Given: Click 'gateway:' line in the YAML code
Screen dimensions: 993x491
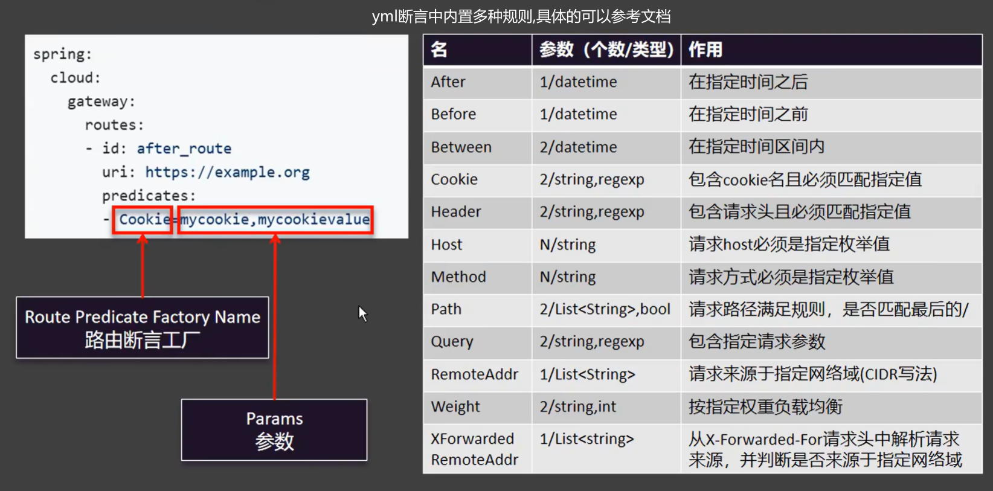Looking at the screenshot, I should 101,101.
